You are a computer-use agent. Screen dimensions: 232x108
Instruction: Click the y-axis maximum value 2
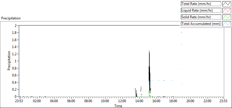(x=16, y=25)
